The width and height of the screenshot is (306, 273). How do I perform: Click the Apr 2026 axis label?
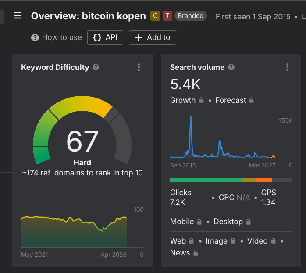114,255
